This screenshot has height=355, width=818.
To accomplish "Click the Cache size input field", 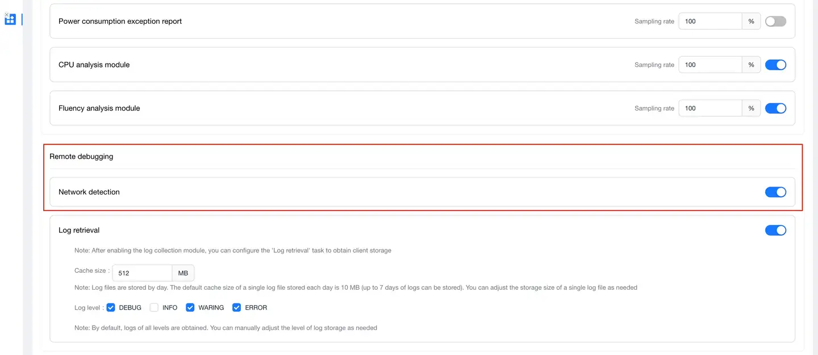I will 142,273.
